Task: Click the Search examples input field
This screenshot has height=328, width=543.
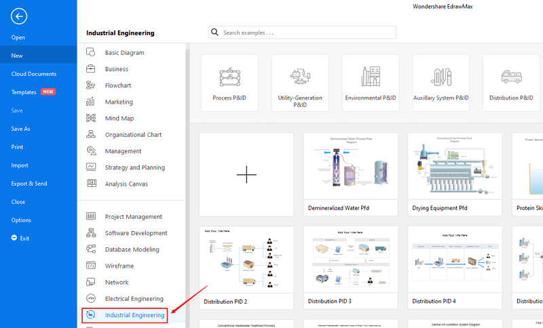Action: tap(302, 33)
